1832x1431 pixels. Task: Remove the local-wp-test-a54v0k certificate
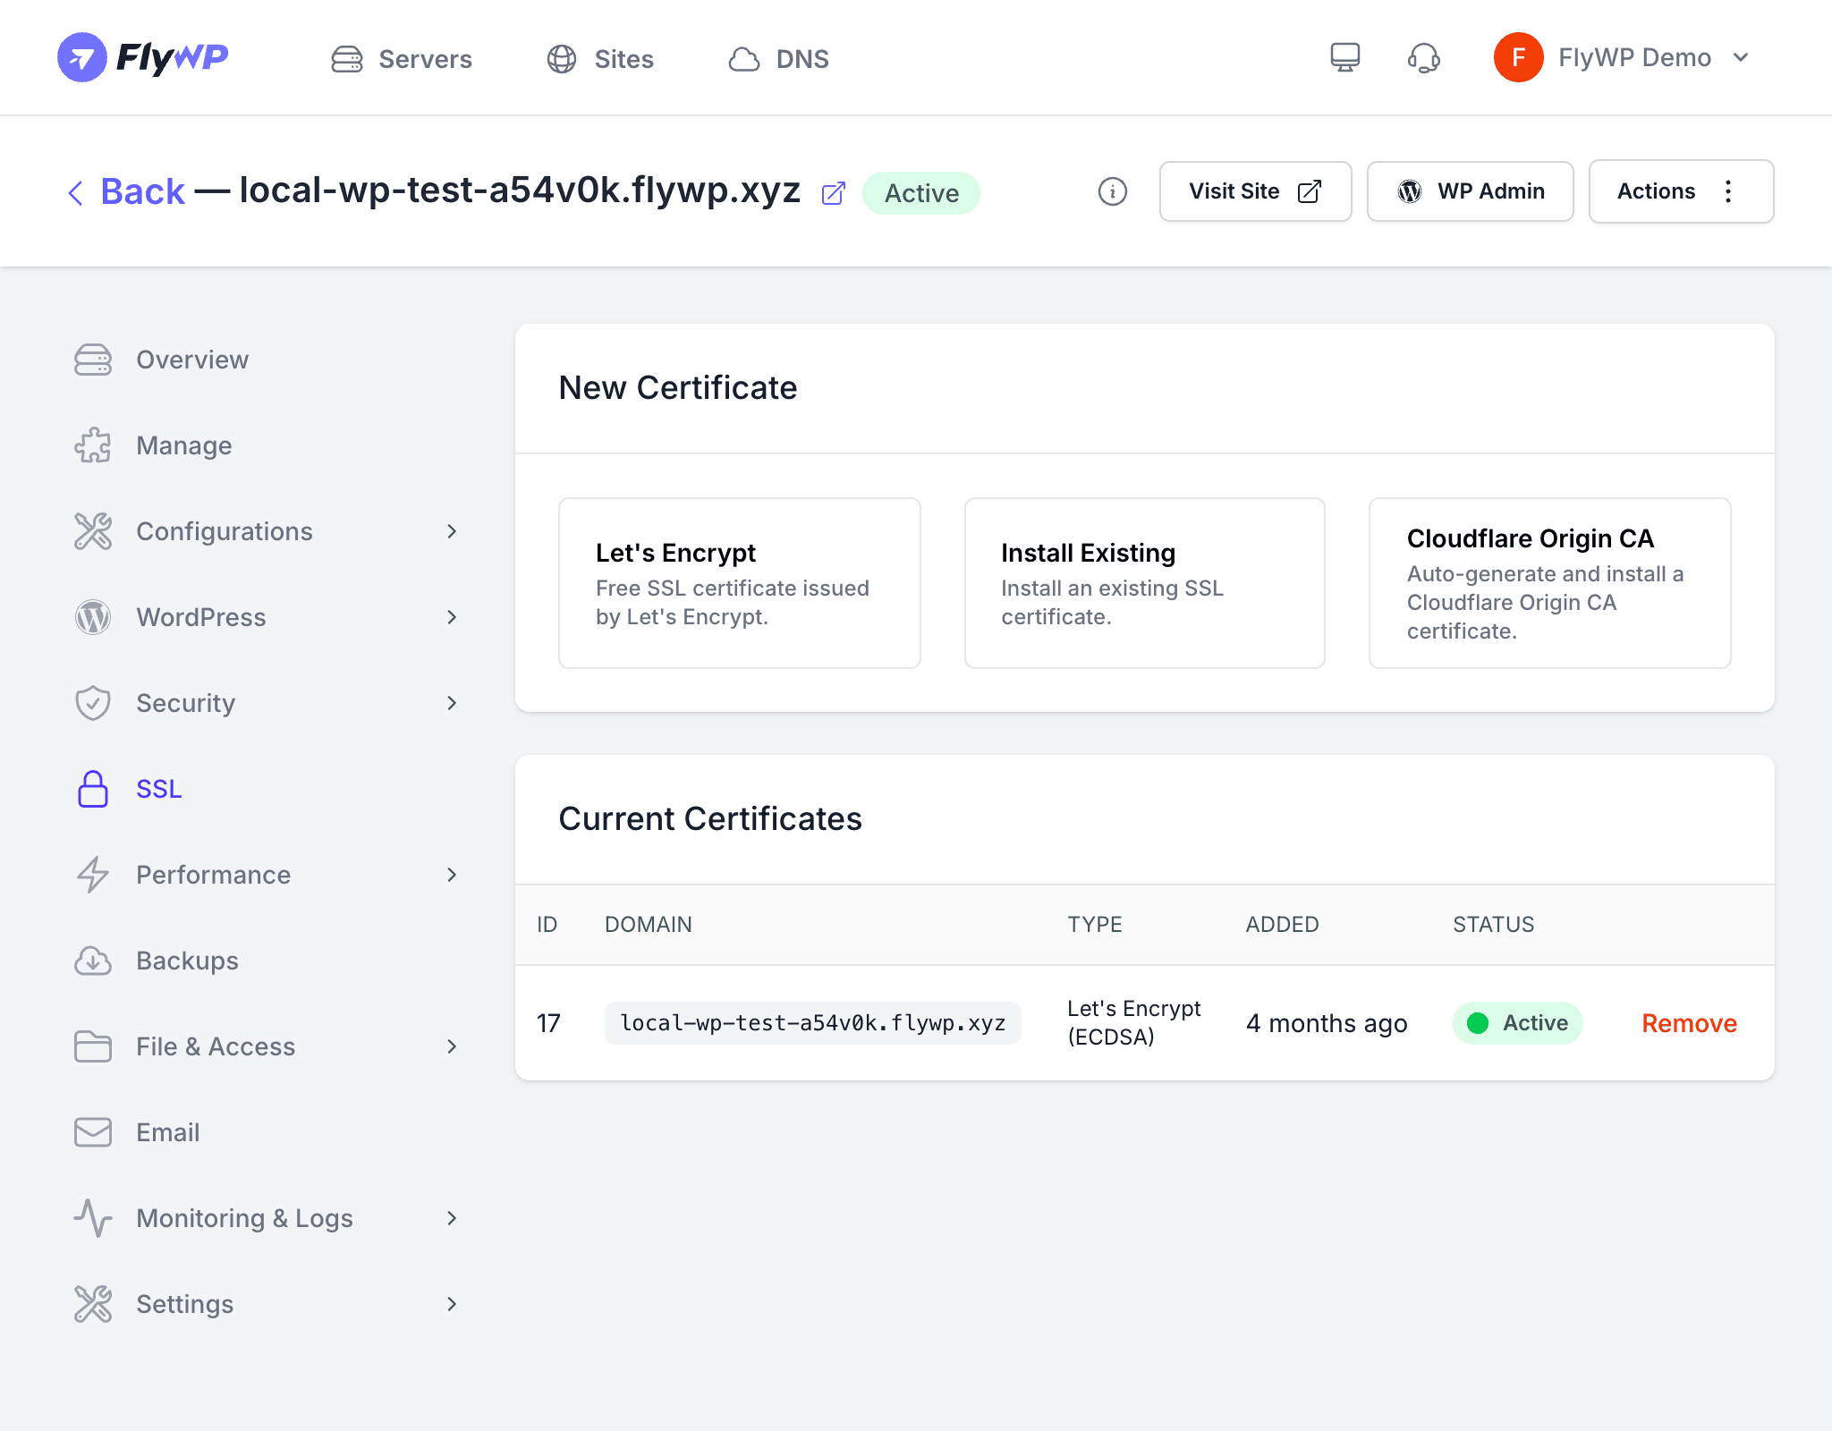tap(1689, 1023)
